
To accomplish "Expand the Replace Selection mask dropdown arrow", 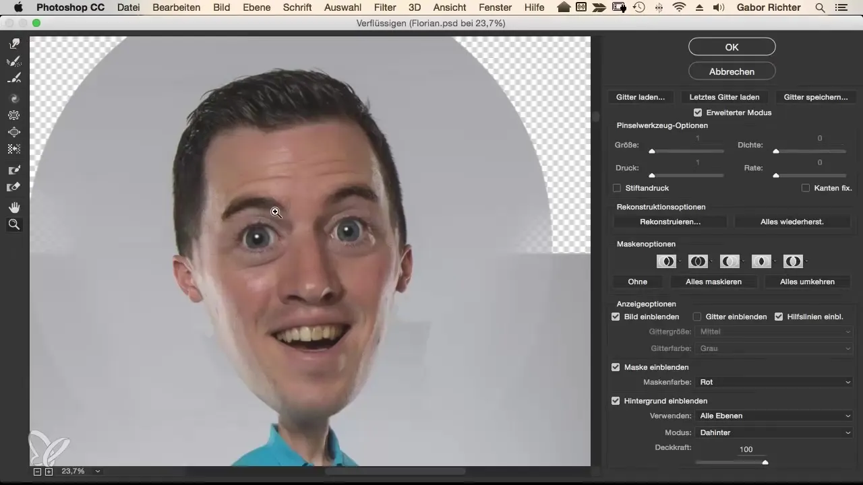I will coord(679,261).
